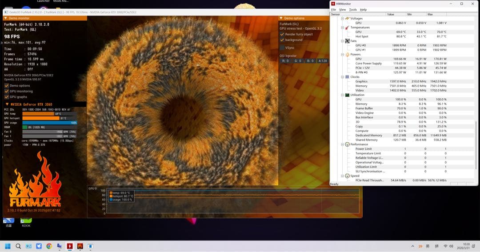Viewport: 480px width, 252px height.
Task: Toggle the GPU graphs checkbox
Action: 6,97
